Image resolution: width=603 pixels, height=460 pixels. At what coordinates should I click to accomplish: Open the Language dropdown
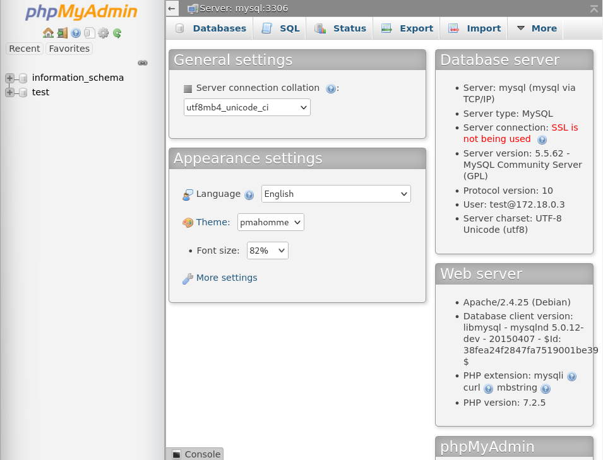coord(336,194)
